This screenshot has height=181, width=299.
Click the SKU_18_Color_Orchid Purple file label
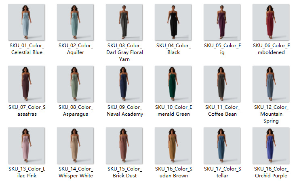click(x=271, y=172)
